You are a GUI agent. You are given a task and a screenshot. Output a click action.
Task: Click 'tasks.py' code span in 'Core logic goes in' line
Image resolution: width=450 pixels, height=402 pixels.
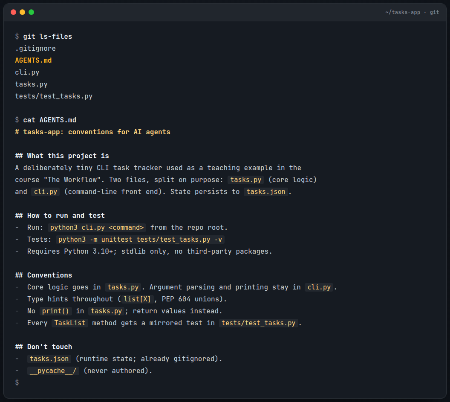(x=123, y=287)
